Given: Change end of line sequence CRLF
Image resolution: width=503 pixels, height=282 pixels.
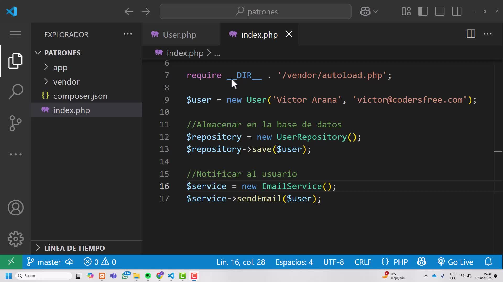Looking at the screenshot, I should pyautogui.click(x=363, y=262).
